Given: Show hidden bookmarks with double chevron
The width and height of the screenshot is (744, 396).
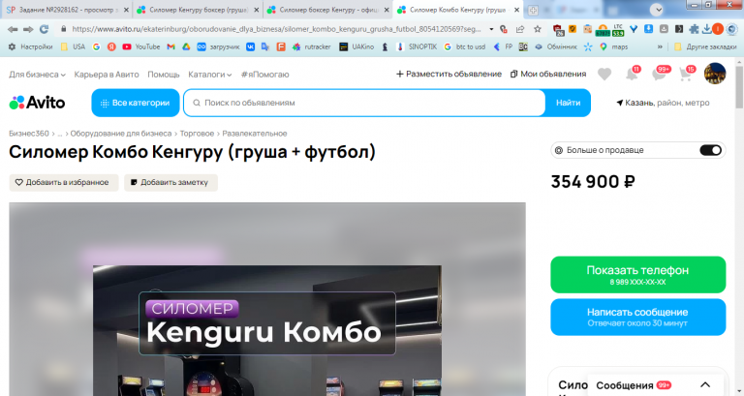Looking at the screenshot, I should coord(660,46).
